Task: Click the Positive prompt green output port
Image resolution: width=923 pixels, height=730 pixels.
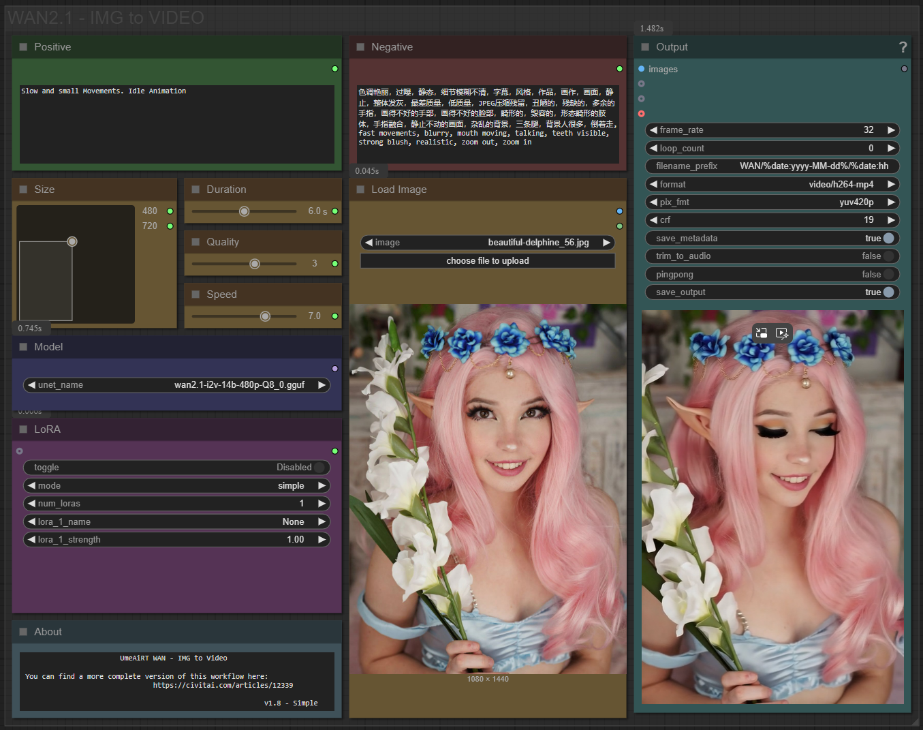Action: tap(334, 69)
